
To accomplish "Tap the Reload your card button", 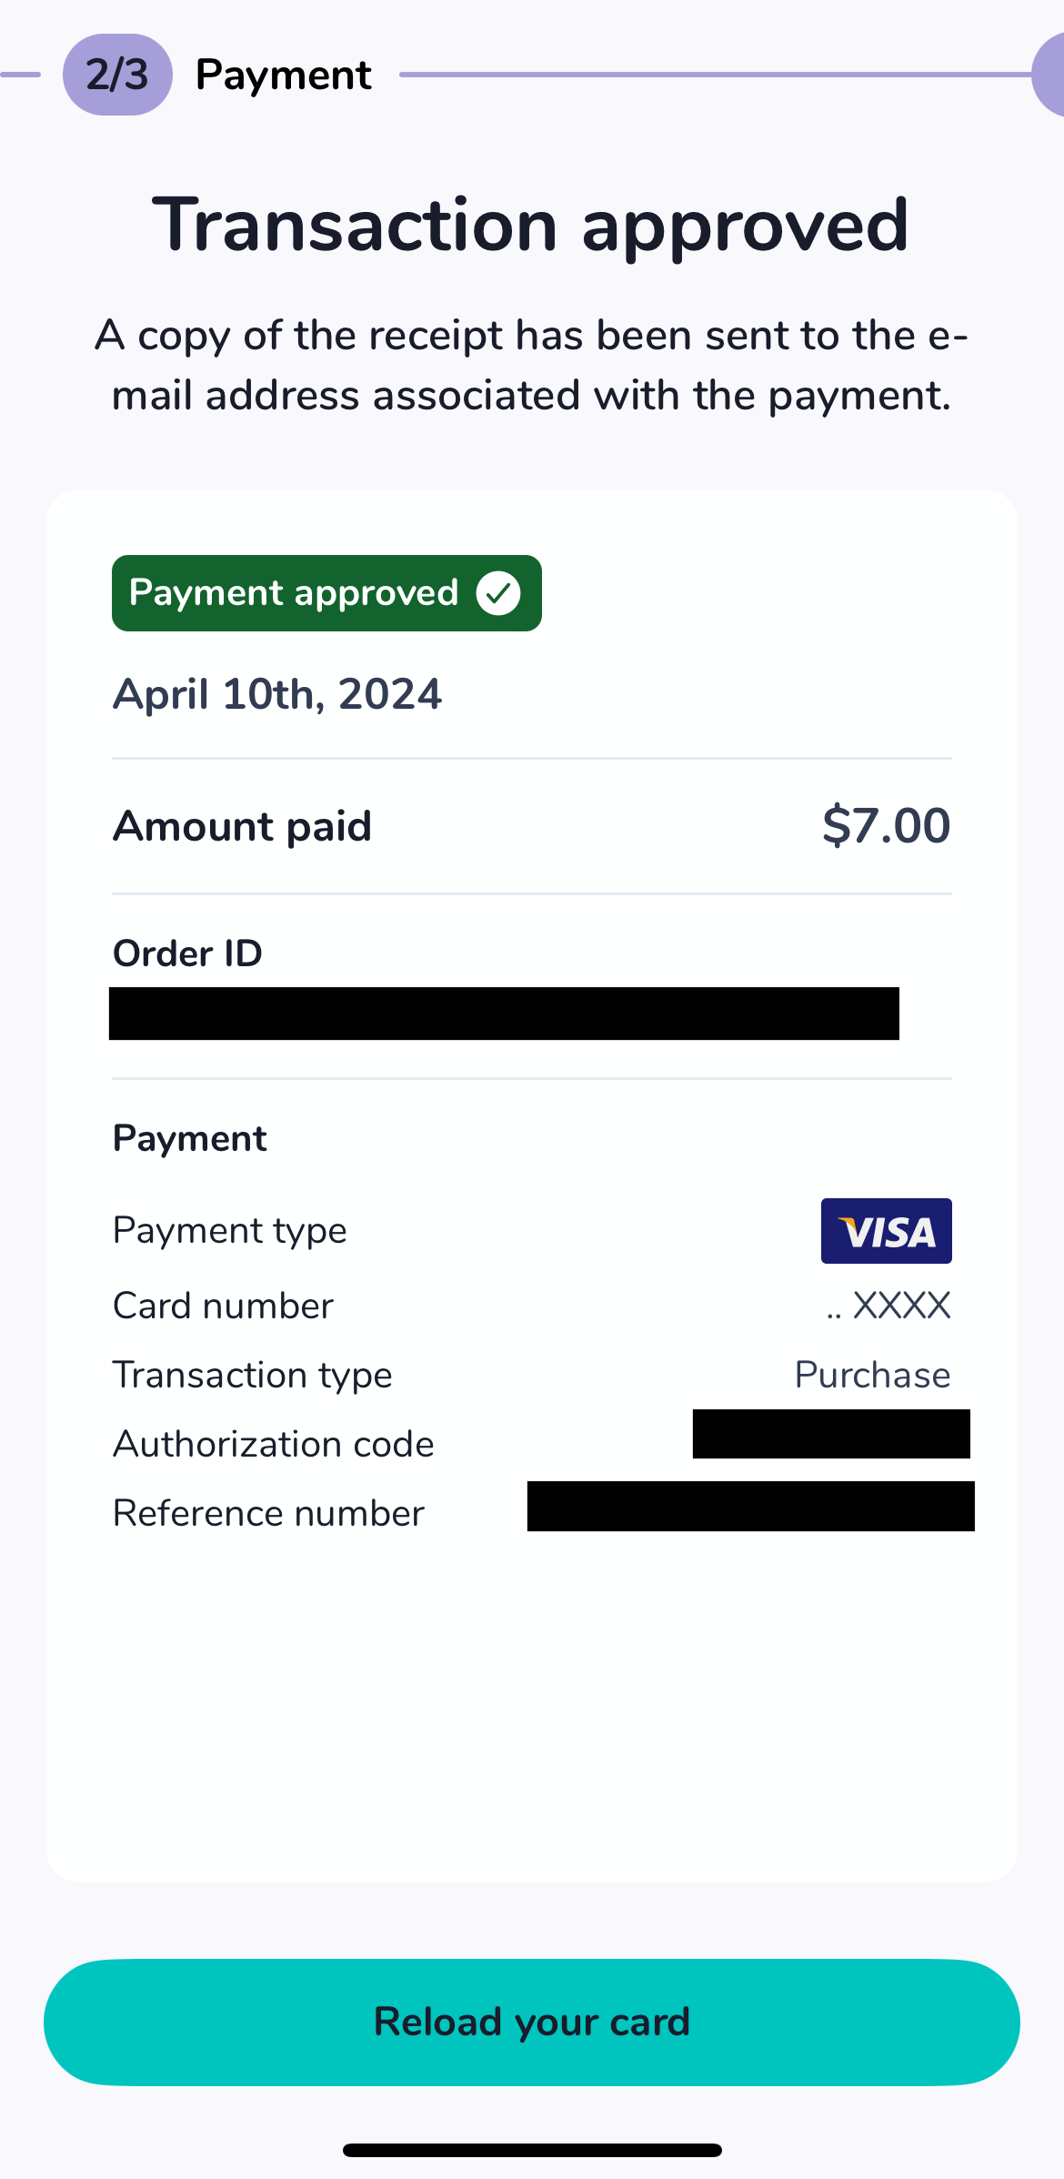I will pos(532,2022).
